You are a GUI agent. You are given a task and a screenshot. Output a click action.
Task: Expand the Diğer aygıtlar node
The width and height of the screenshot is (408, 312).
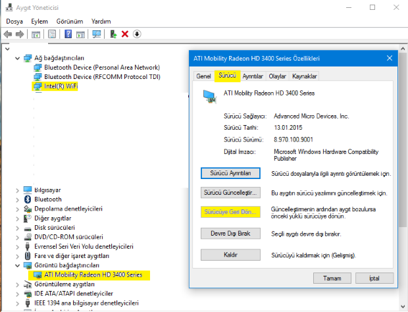(x=17, y=219)
